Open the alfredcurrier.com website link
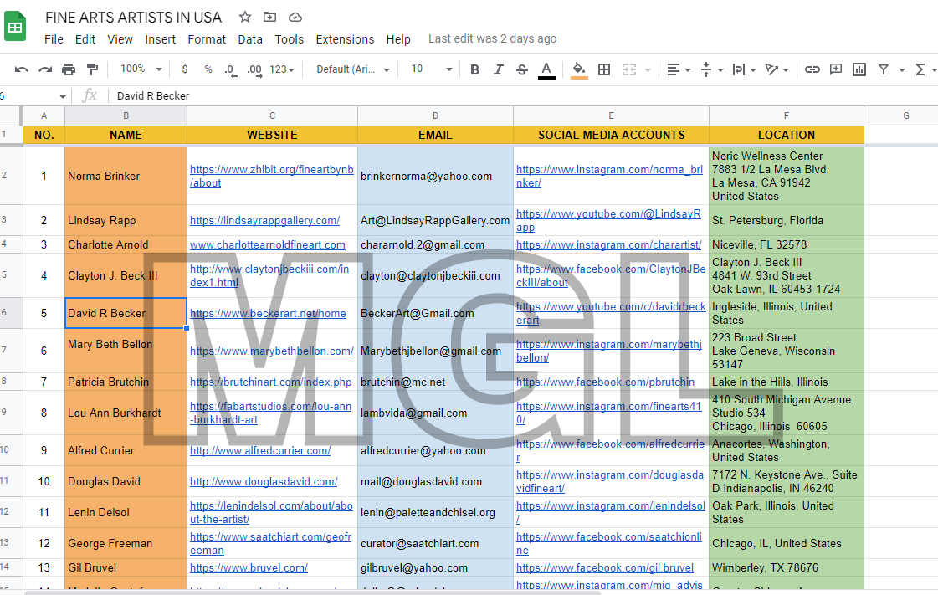The width and height of the screenshot is (938, 595). point(260,451)
